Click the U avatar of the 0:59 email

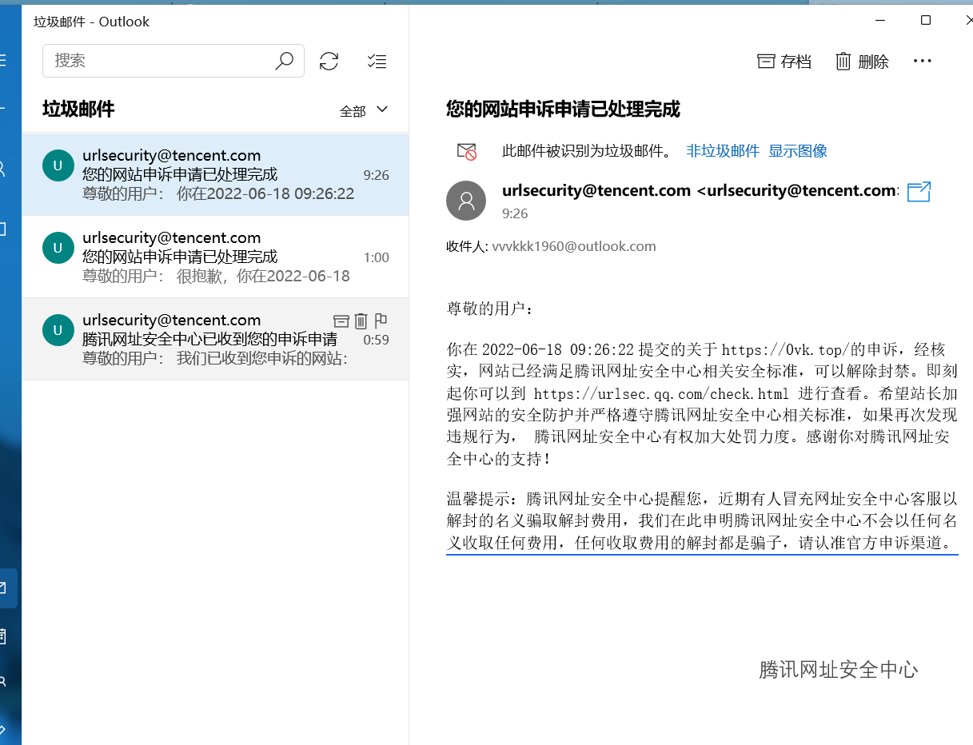[x=58, y=330]
